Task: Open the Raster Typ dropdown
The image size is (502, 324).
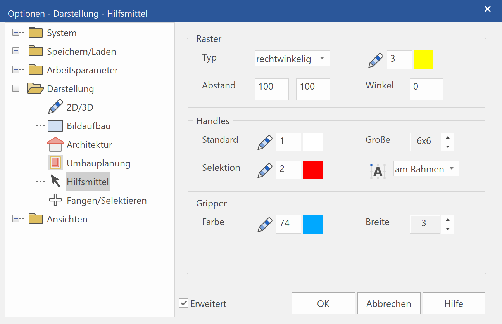Action: pos(292,59)
